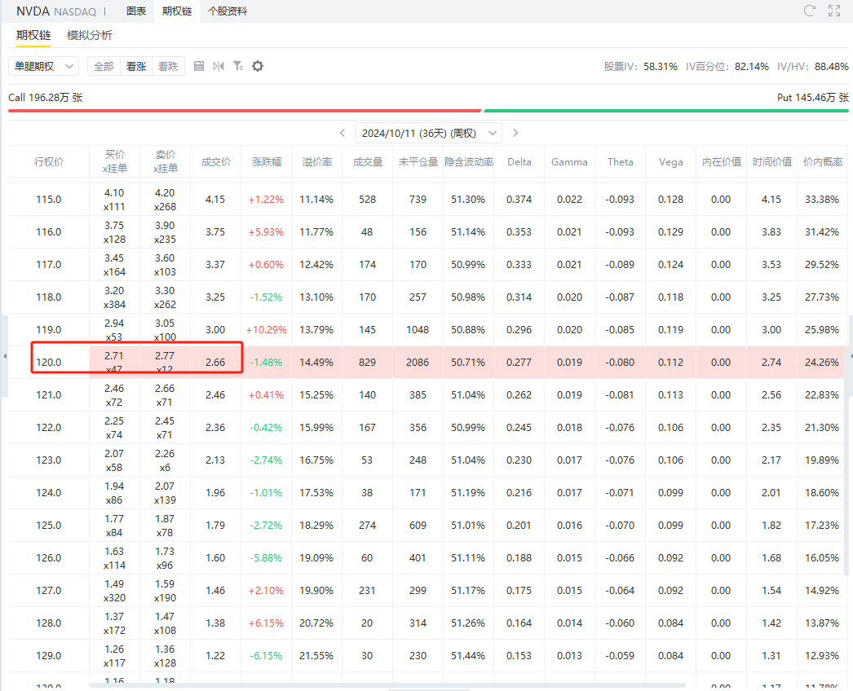Click red Call 196.28万 volume bar
The width and height of the screenshot is (853, 691).
(x=245, y=110)
